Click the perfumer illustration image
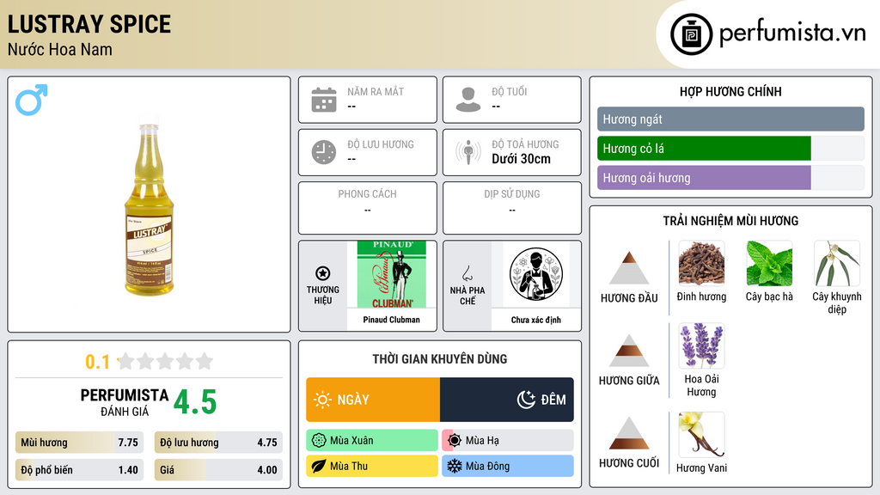880x495 pixels. pos(536,274)
